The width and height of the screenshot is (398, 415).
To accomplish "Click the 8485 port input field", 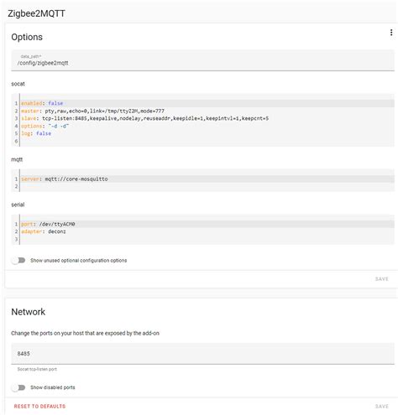I will pos(202,354).
